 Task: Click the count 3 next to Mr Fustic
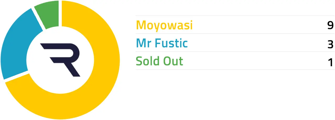[330, 44]
